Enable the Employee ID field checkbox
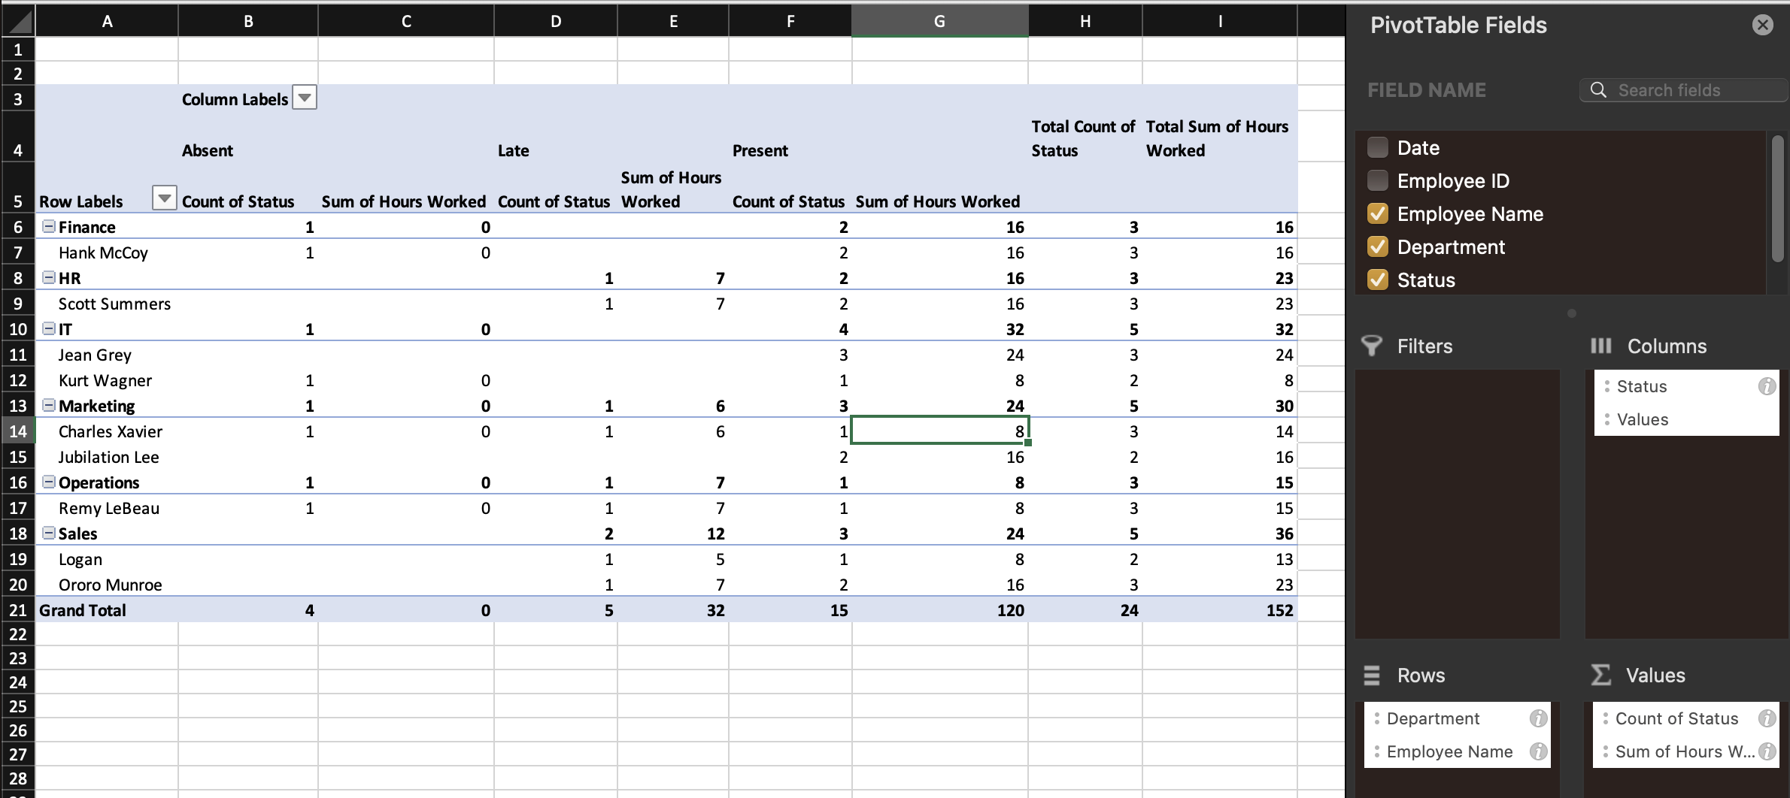The height and width of the screenshot is (798, 1790). tap(1378, 180)
